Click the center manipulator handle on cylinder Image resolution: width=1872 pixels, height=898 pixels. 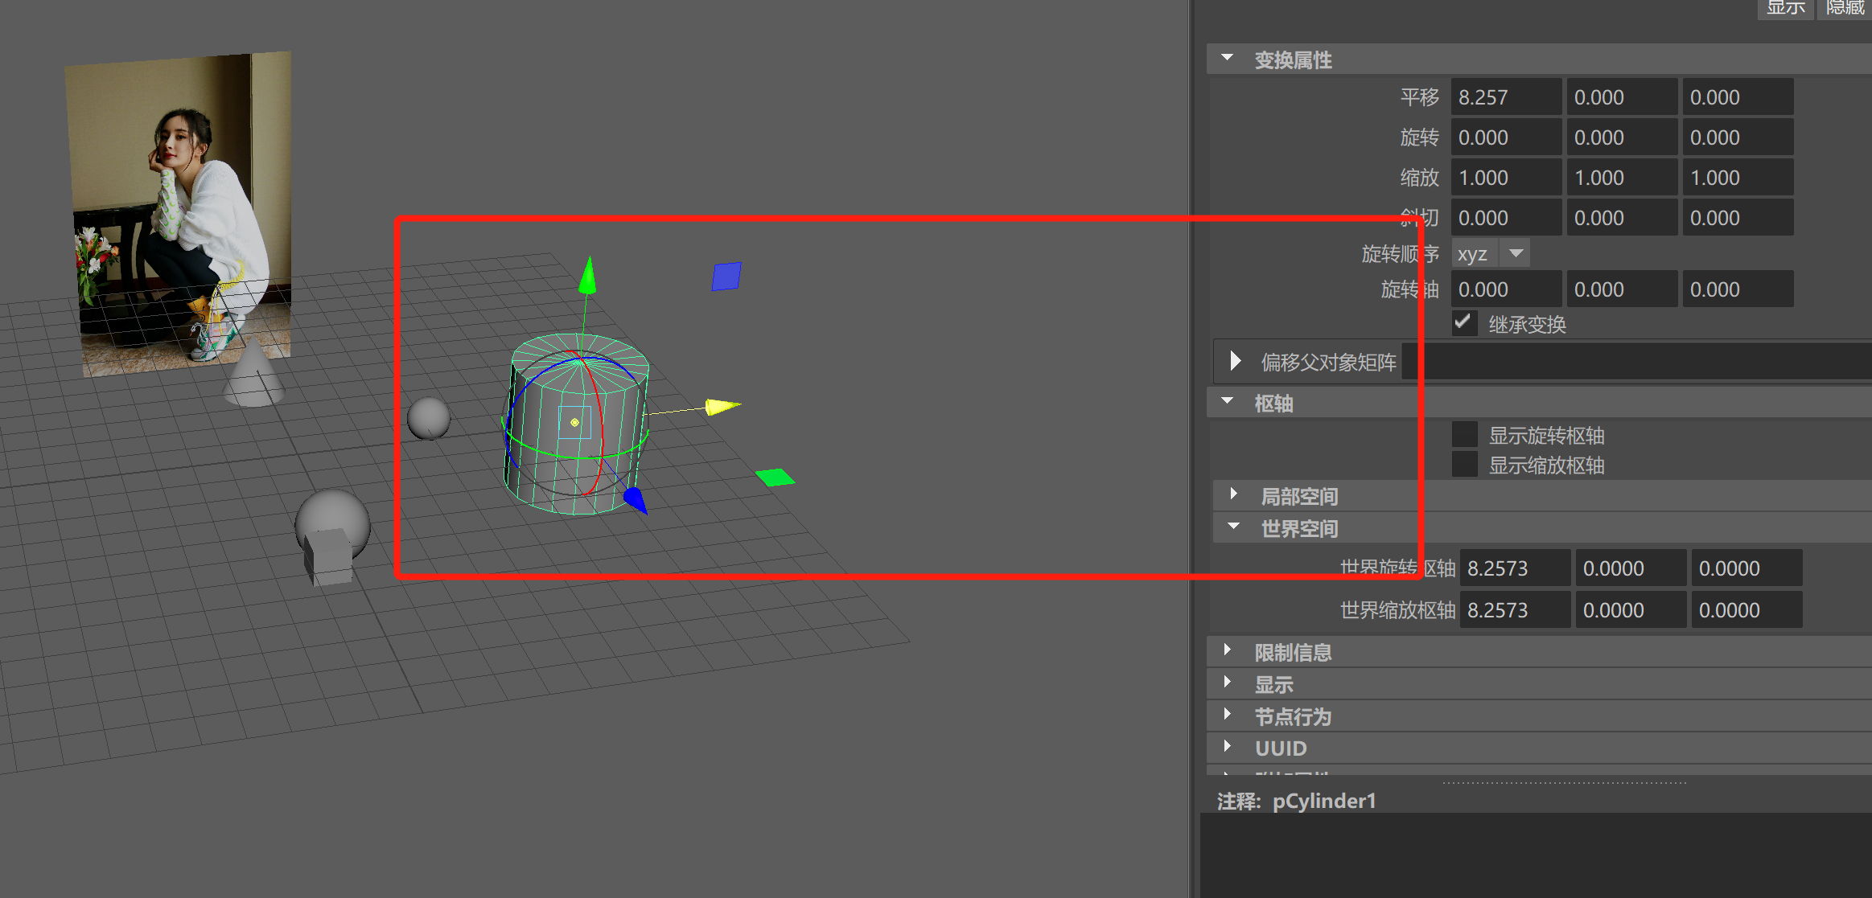click(x=574, y=422)
